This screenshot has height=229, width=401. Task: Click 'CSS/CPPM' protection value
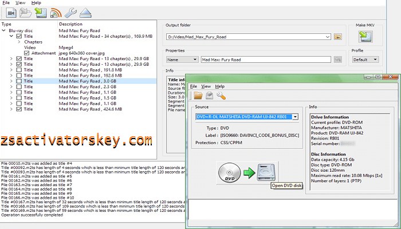[231, 143]
